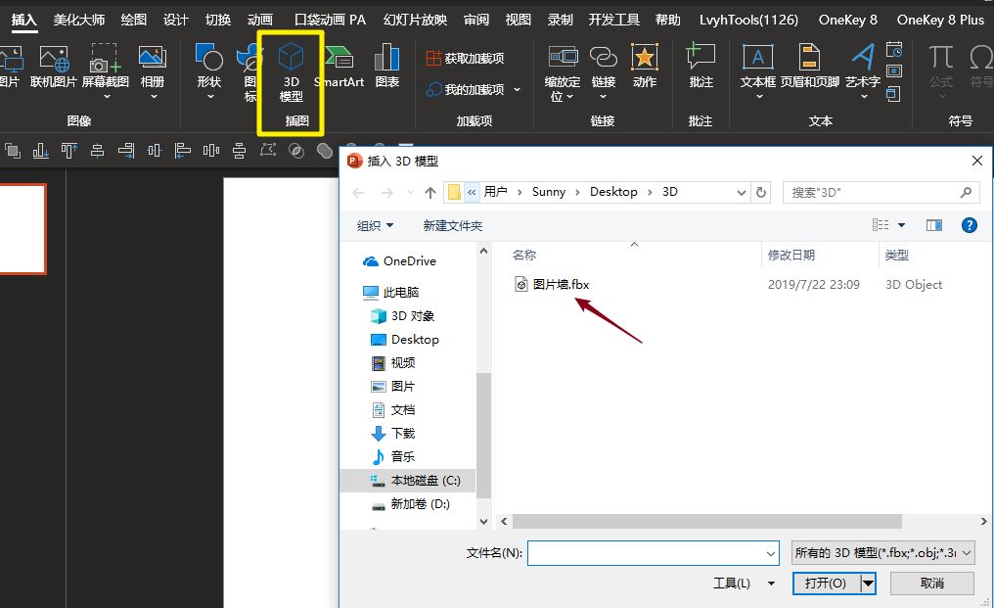Click the align left icon
The width and height of the screenshot is (994, 608).
pos(183,151)
